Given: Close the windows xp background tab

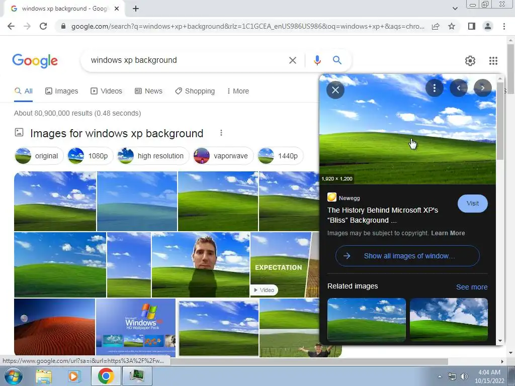Looking at the screenshot, I should [x=117, y=9].
